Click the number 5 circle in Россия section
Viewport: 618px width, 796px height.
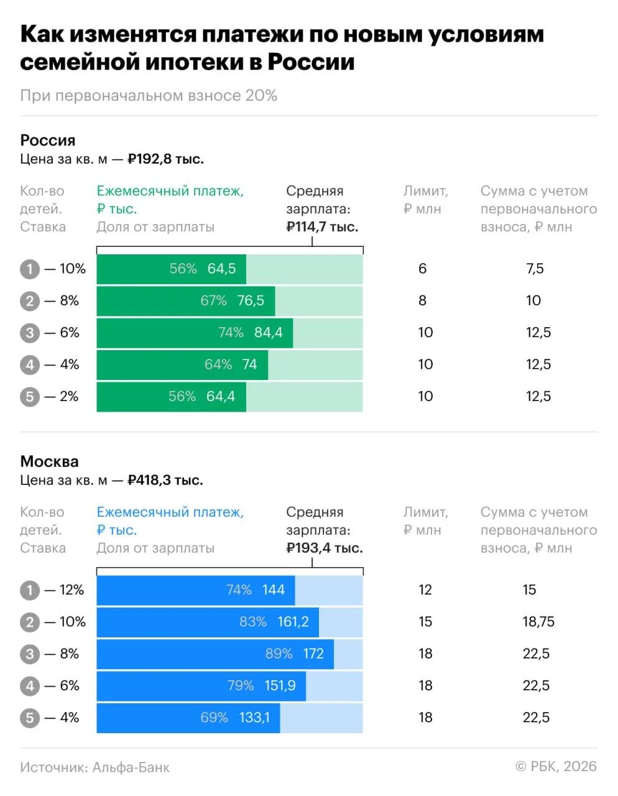[29, 397]
